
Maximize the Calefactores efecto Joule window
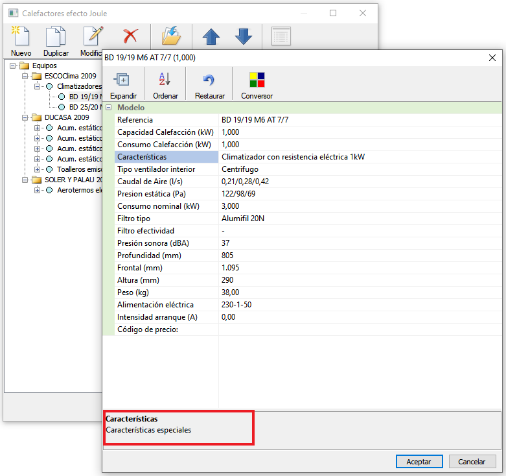[x=333, y=13]
